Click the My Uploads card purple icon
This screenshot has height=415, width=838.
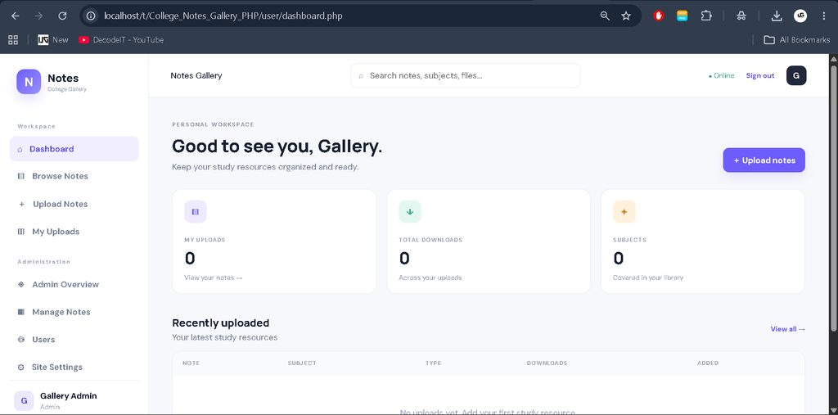(195, 212)
